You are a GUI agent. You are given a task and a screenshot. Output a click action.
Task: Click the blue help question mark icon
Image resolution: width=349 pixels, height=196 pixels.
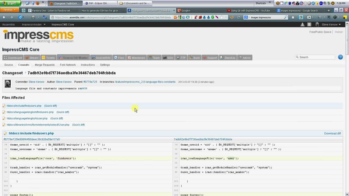click(x=340, y=57)
